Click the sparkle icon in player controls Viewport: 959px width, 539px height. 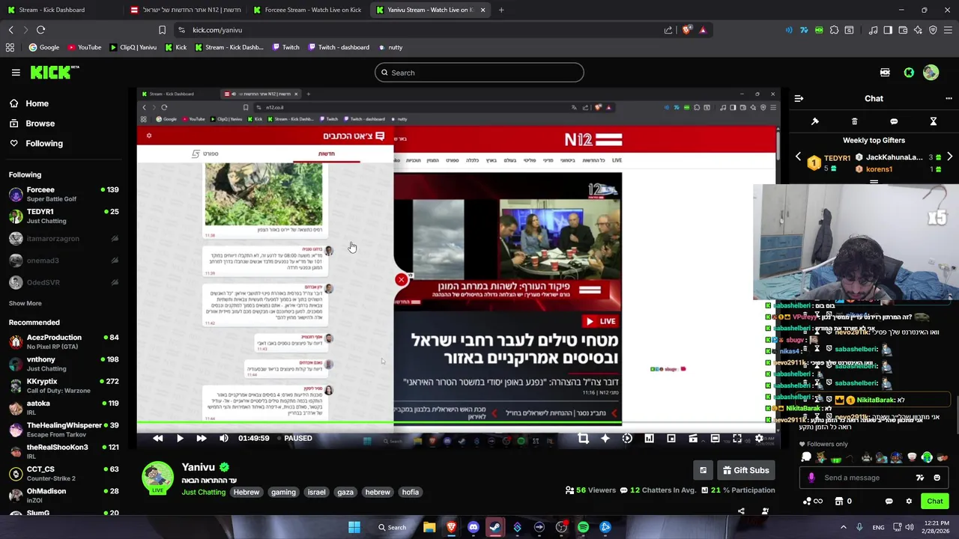605,438
